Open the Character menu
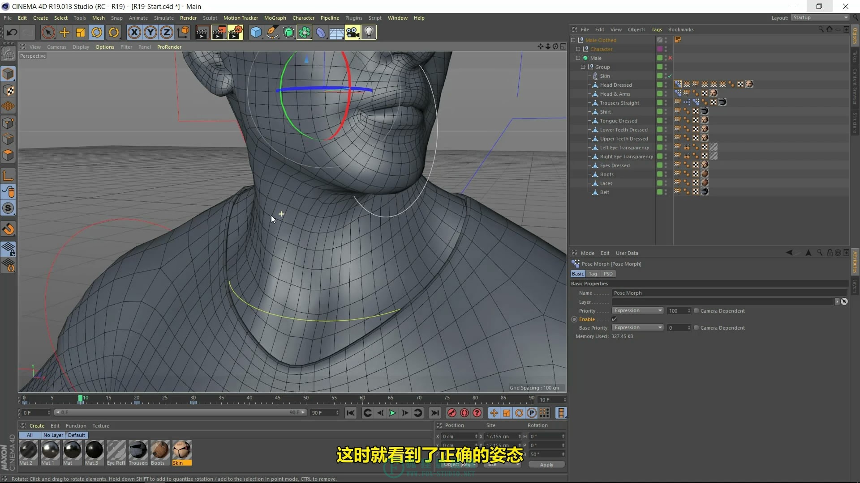860x483 pixels. 303,18
